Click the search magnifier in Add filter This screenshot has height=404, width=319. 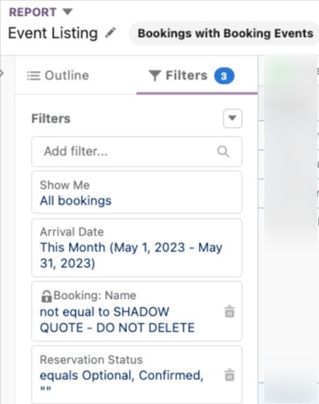pos(223,152)
